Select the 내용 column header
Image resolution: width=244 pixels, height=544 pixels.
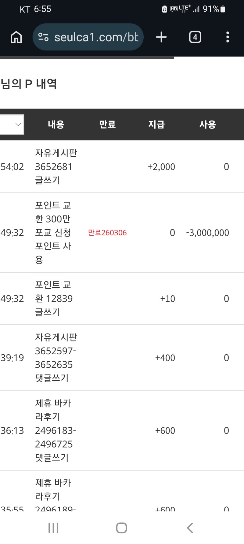coord(56,125)
